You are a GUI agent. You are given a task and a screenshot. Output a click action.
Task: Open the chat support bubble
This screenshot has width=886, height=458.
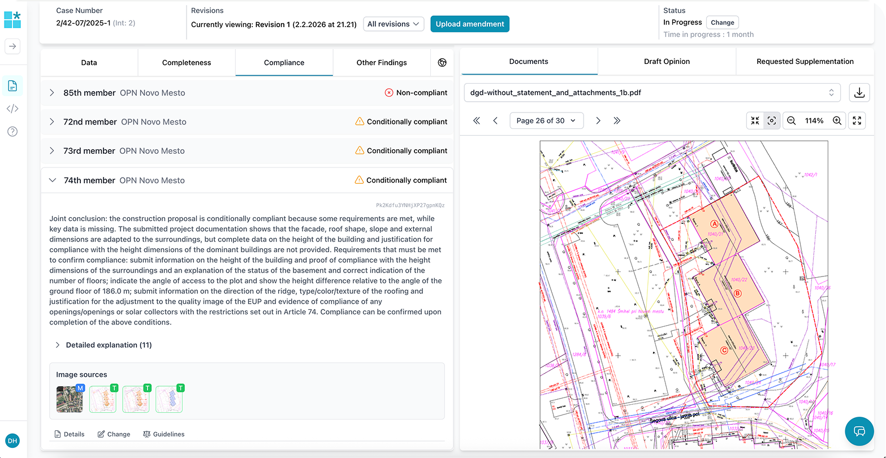859,431
